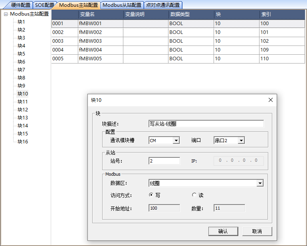Click the 块 value 10 for fMBW003
The height and width of the screenshot is (246, 307).
(237, 41)
